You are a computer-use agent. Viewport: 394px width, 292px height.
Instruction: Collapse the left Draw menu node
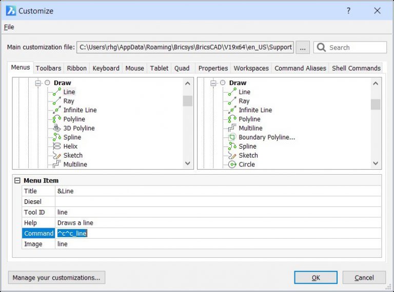38,83
